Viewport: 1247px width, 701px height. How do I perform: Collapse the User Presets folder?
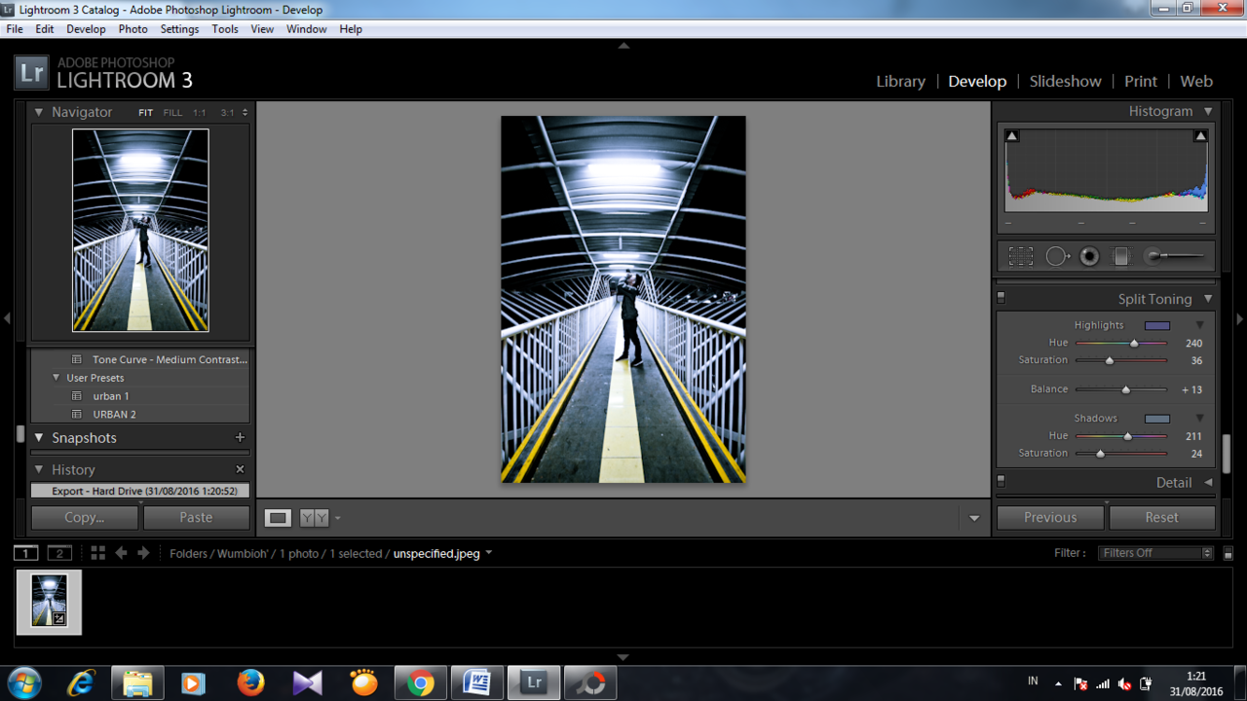click(56, 378)
